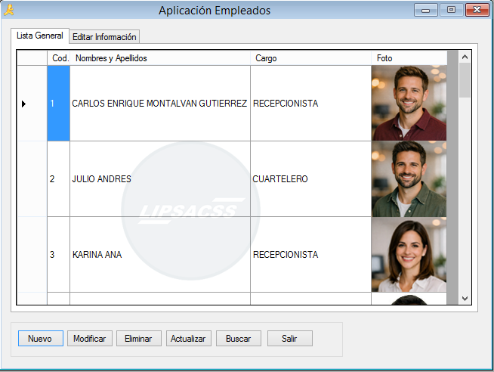Click the Cargo column header
The image size is (494, 372).
click(x=310, y=58)
